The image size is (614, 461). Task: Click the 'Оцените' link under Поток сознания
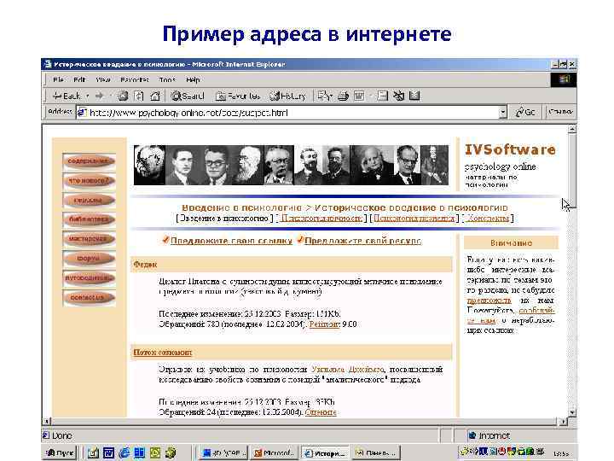click(321, 412)
